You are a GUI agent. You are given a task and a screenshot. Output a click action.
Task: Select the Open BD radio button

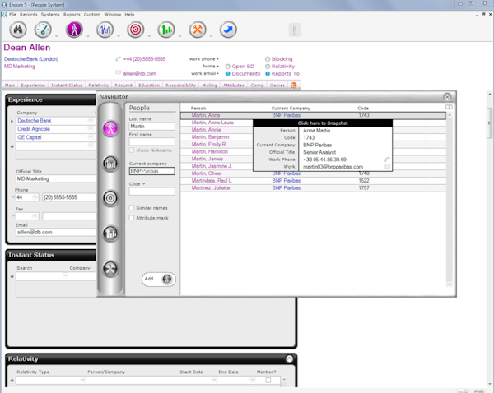coord(228,67)
